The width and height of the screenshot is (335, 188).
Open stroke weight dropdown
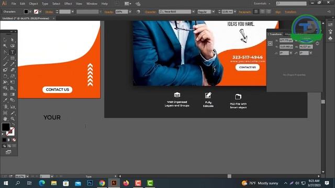(72, 11)
